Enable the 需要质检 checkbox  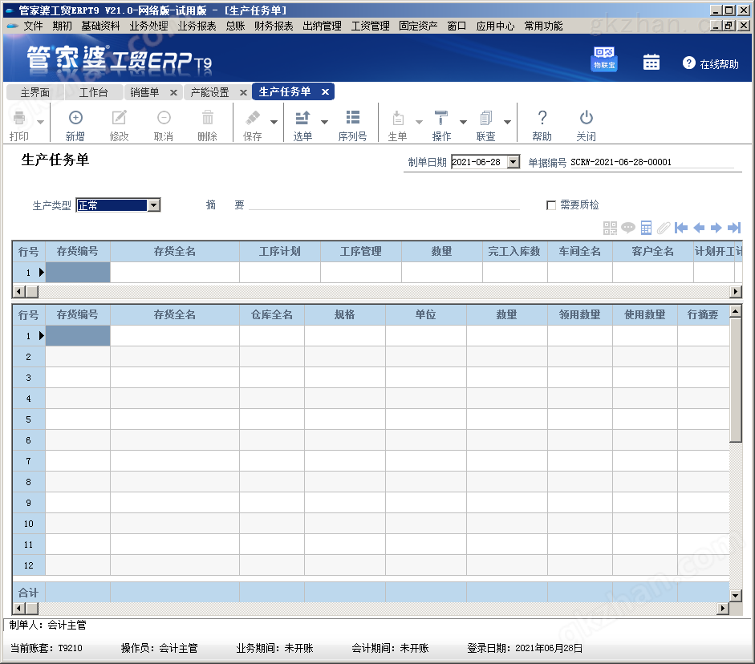(x=551, y=204)
